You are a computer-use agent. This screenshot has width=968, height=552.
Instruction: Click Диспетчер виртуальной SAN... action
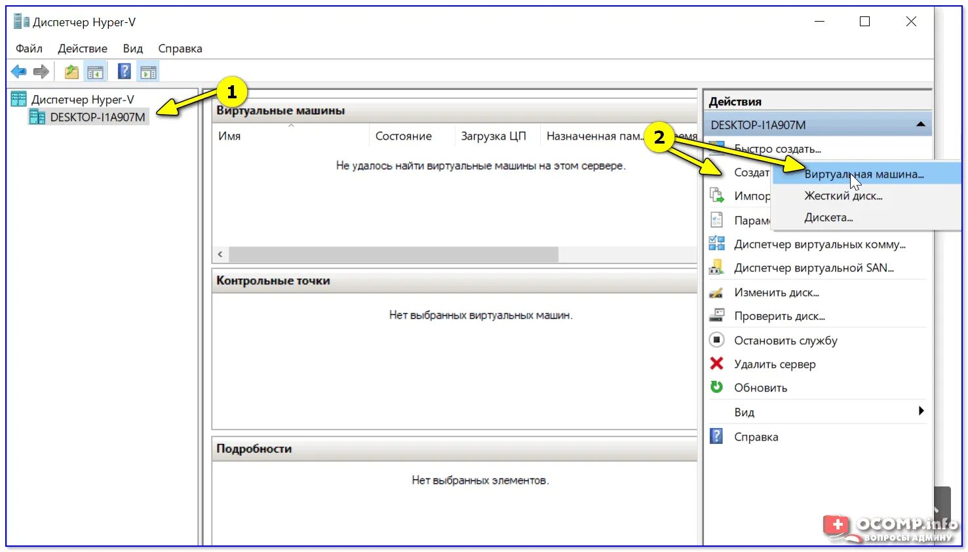click(x=814, y=268)
